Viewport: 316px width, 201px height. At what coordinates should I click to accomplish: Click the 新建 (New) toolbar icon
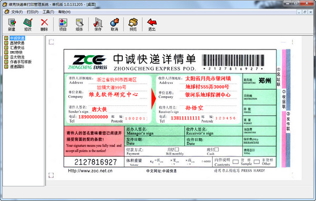(x=12, y=24)
